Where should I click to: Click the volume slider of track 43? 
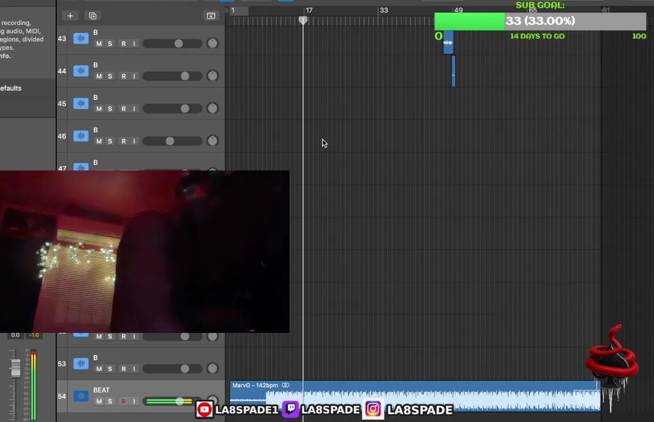tap(172, 43)
